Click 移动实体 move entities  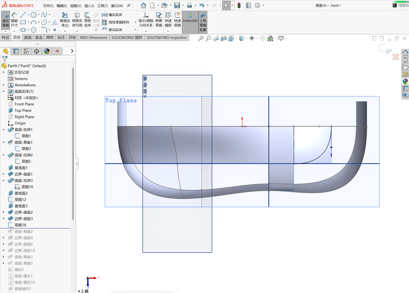pos(112,30)
